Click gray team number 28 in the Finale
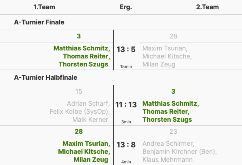This screenshot has height=165, width=242. click(x=173, y=36)
